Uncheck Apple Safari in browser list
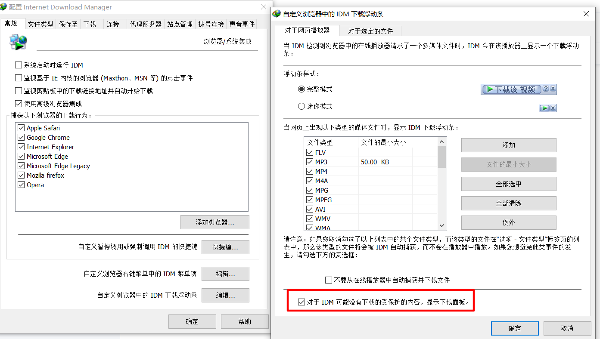Viewport: 600px width, 339px height. [x=21, y=128]
